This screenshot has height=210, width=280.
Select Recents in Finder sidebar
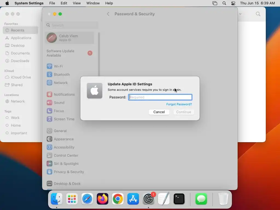pos(20,30)
